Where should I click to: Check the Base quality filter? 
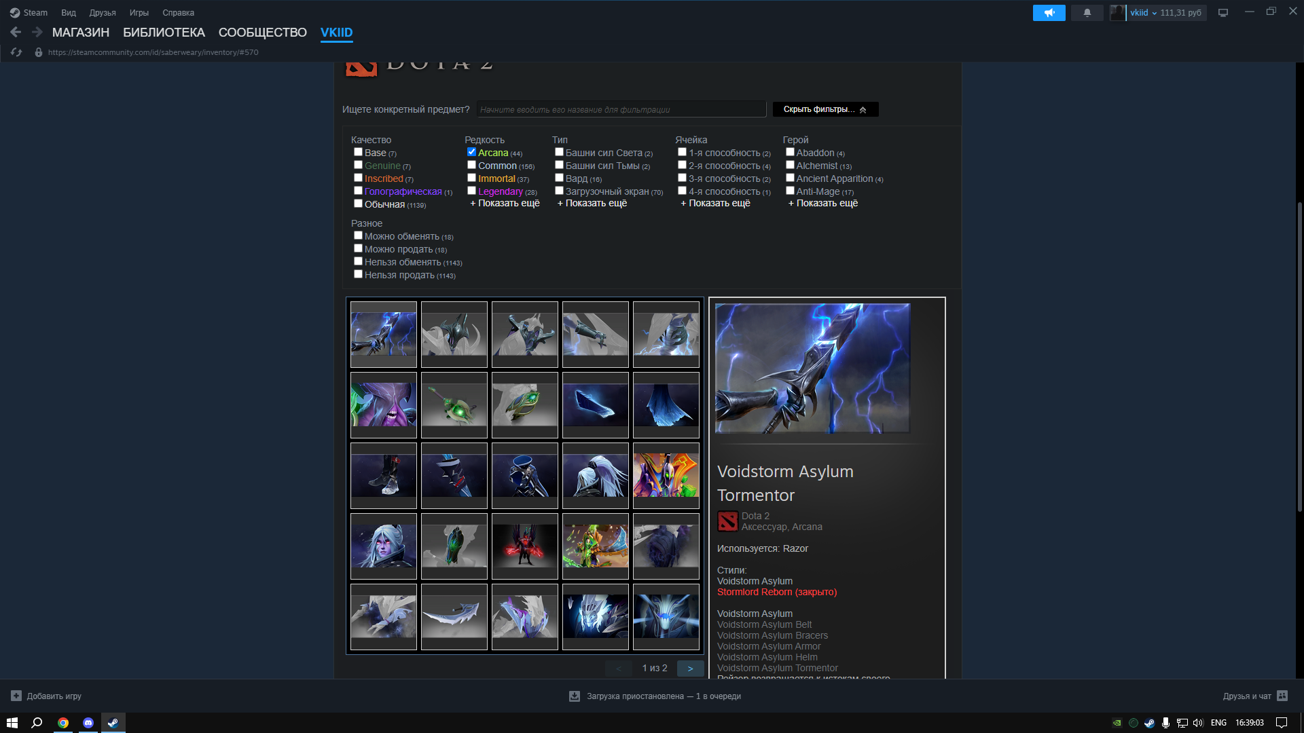[x=358, y=152]
